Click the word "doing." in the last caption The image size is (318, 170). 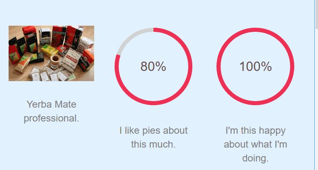[255, 158]
